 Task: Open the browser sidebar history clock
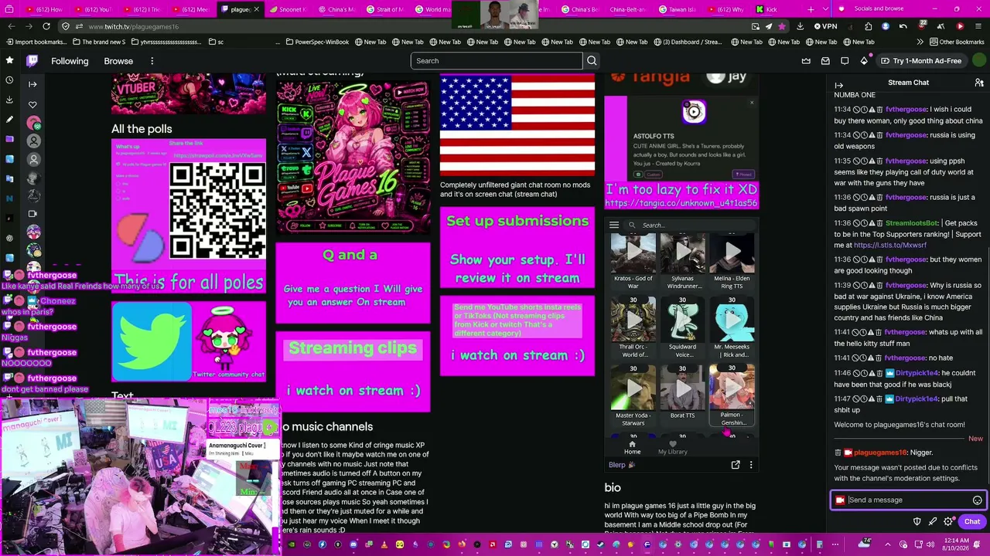(x=9, y=80)
